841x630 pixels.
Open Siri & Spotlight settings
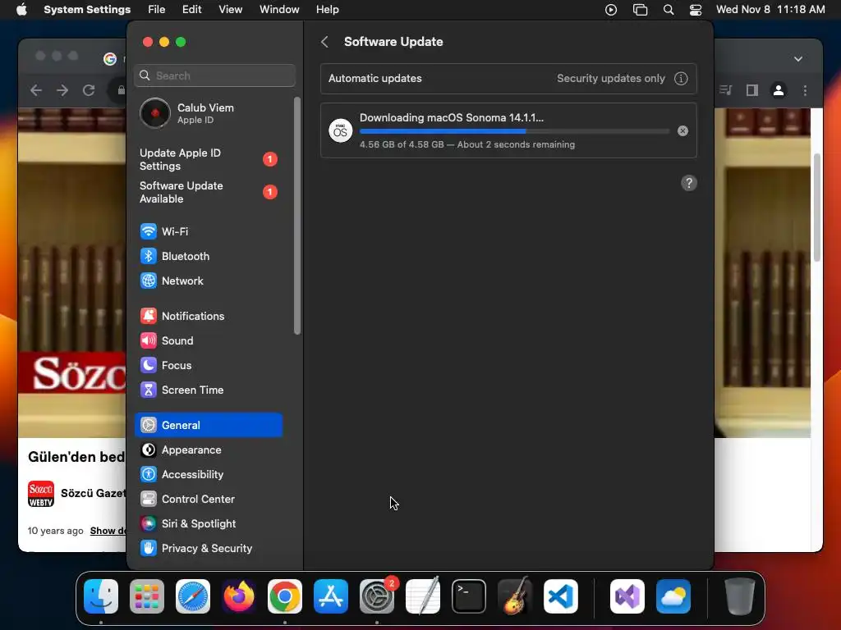pyautogui.click(x=208, y=524)
